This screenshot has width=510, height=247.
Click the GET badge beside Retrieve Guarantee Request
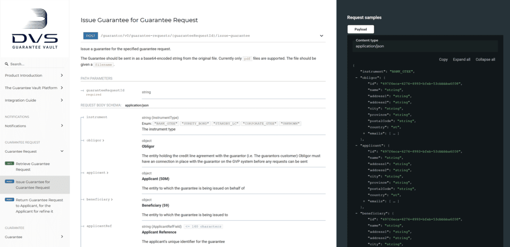[x=9, y=164]
